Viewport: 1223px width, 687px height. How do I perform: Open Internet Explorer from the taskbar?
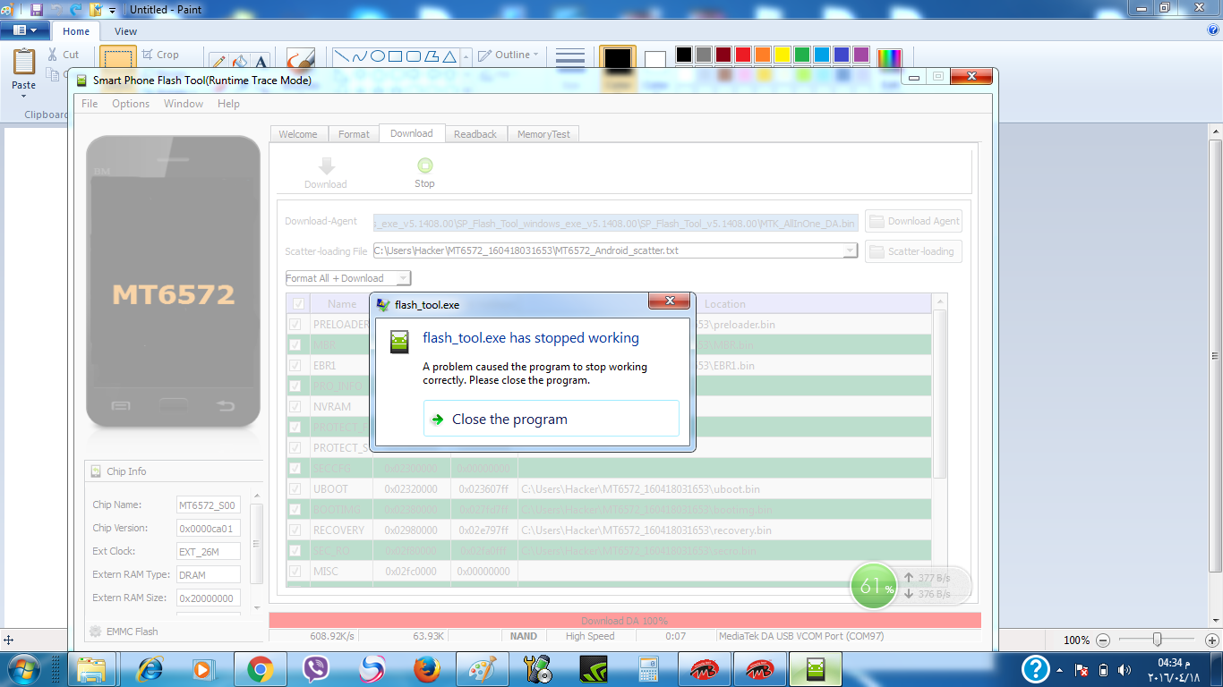point(150,669)
